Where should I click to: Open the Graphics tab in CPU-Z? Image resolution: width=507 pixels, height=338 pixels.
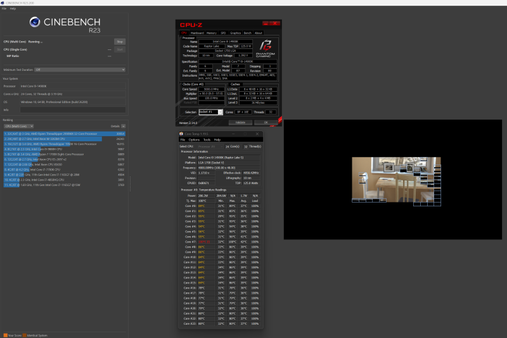click(x=235, y=32)
